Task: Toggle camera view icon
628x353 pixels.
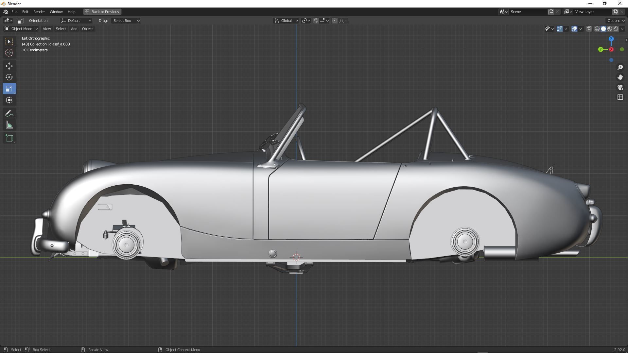Action: coord(620,87)
